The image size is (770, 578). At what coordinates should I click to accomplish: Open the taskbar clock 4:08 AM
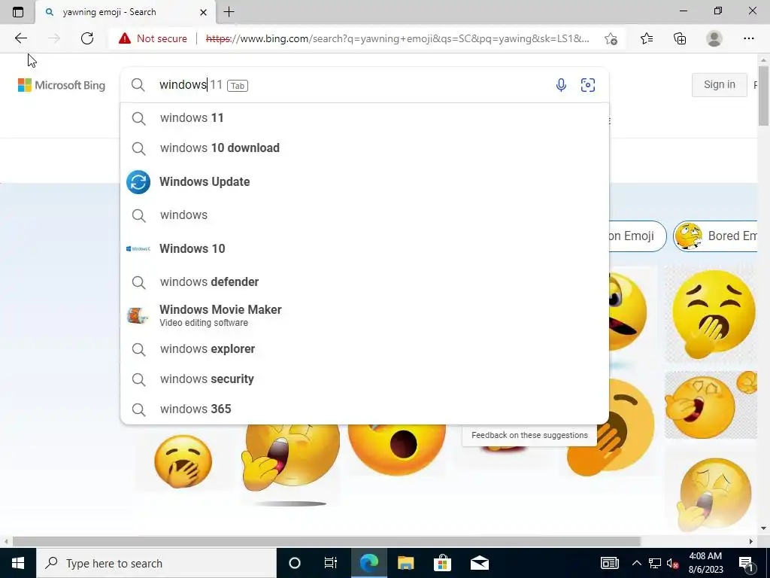coord(705,563)
